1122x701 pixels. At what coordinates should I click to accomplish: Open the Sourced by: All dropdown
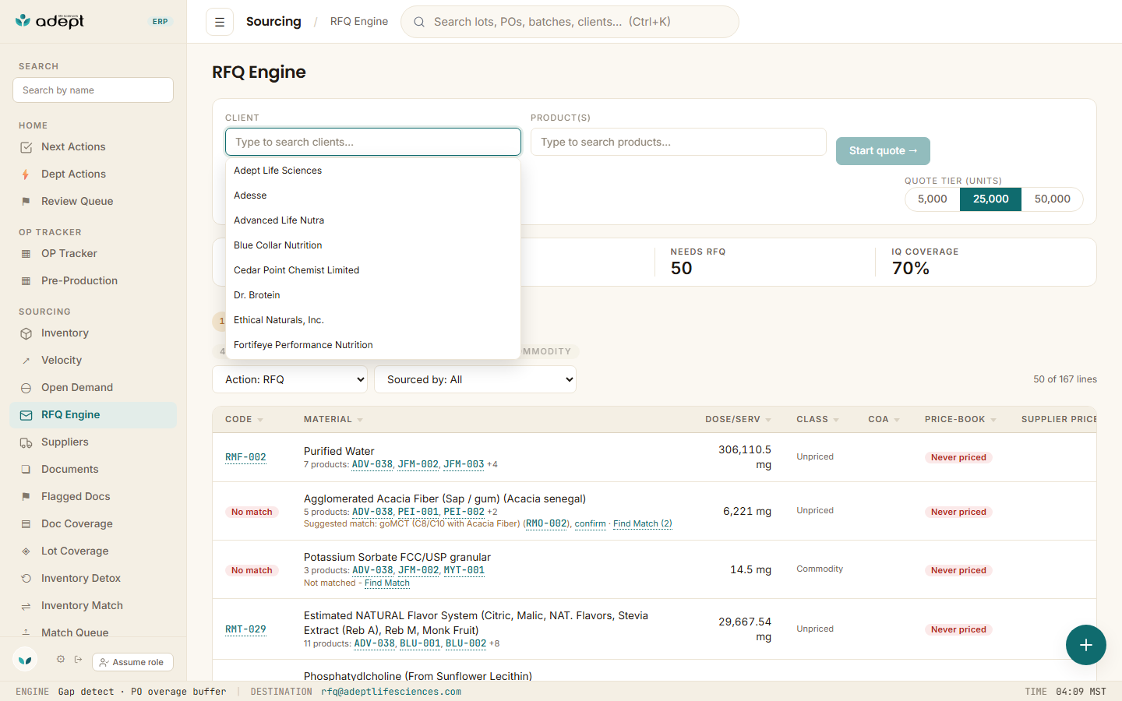click(475, 379)
